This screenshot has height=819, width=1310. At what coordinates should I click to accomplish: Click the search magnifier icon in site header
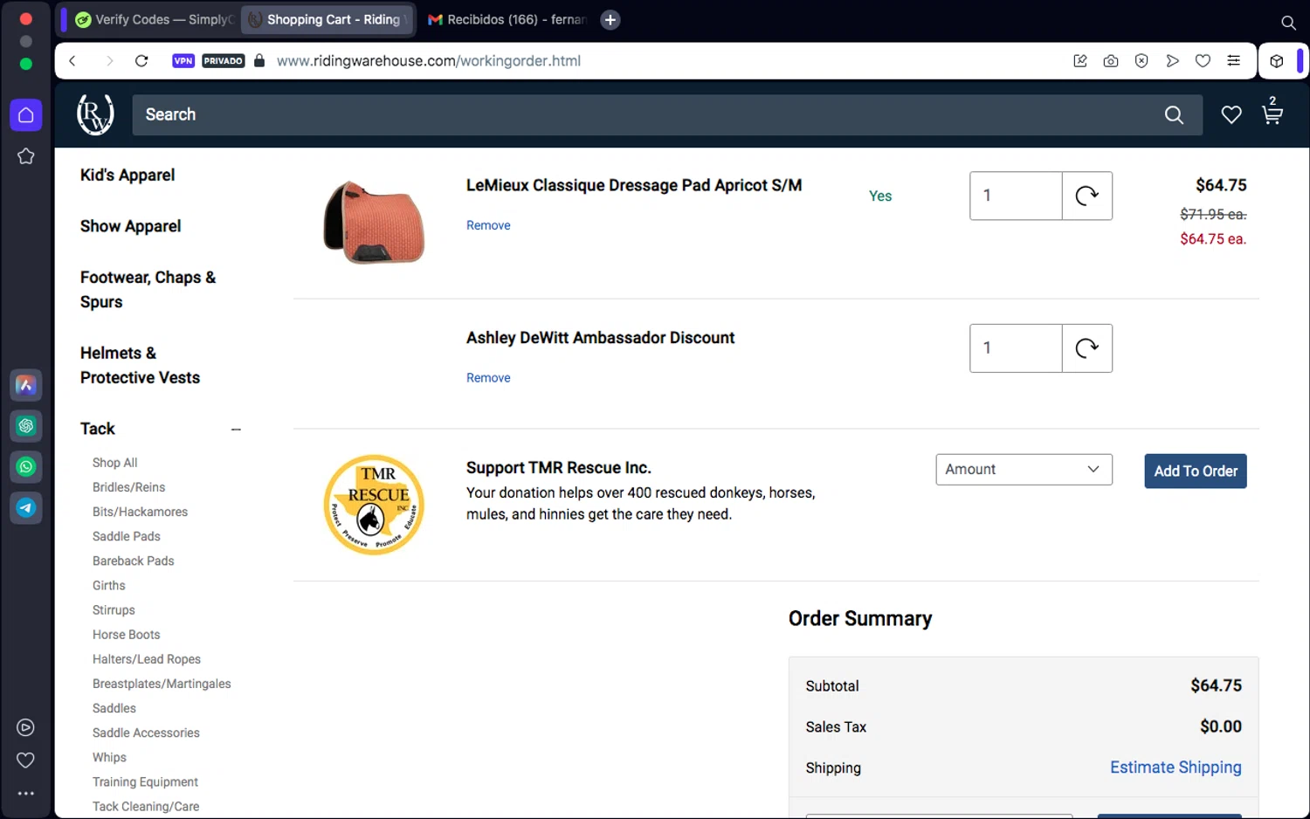[1174, 114]
